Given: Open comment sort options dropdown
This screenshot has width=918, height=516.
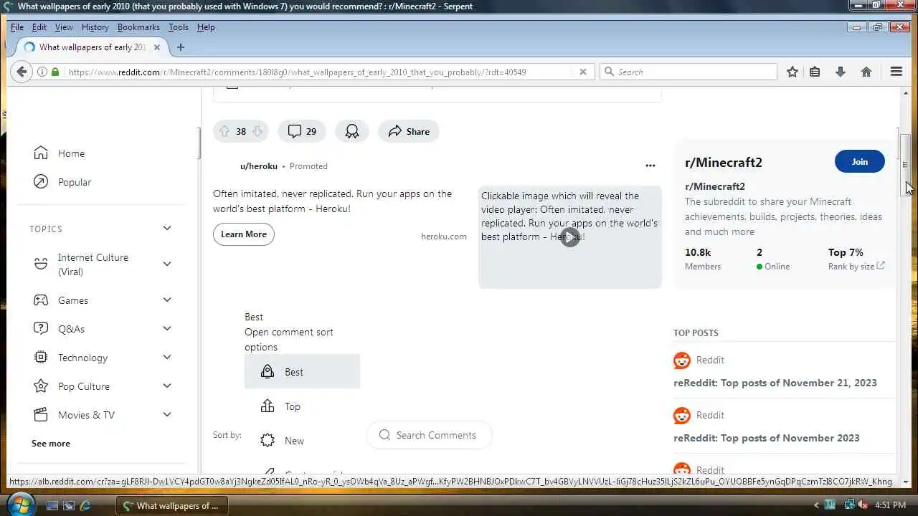Looking at the screenshot, I should 289,332.
